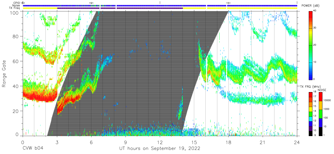Click the blue Noise bar at top
Image resolution: width=334 pixels, height=154 pixels.
(160, 5)
